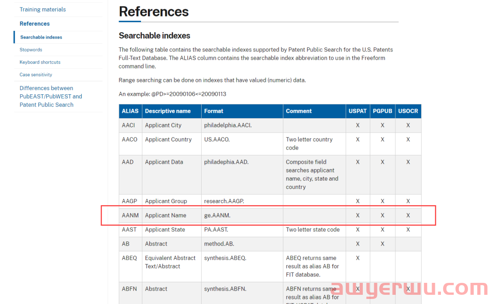
Task: Click the method.AB. format cell
Action: pos(219,244)
